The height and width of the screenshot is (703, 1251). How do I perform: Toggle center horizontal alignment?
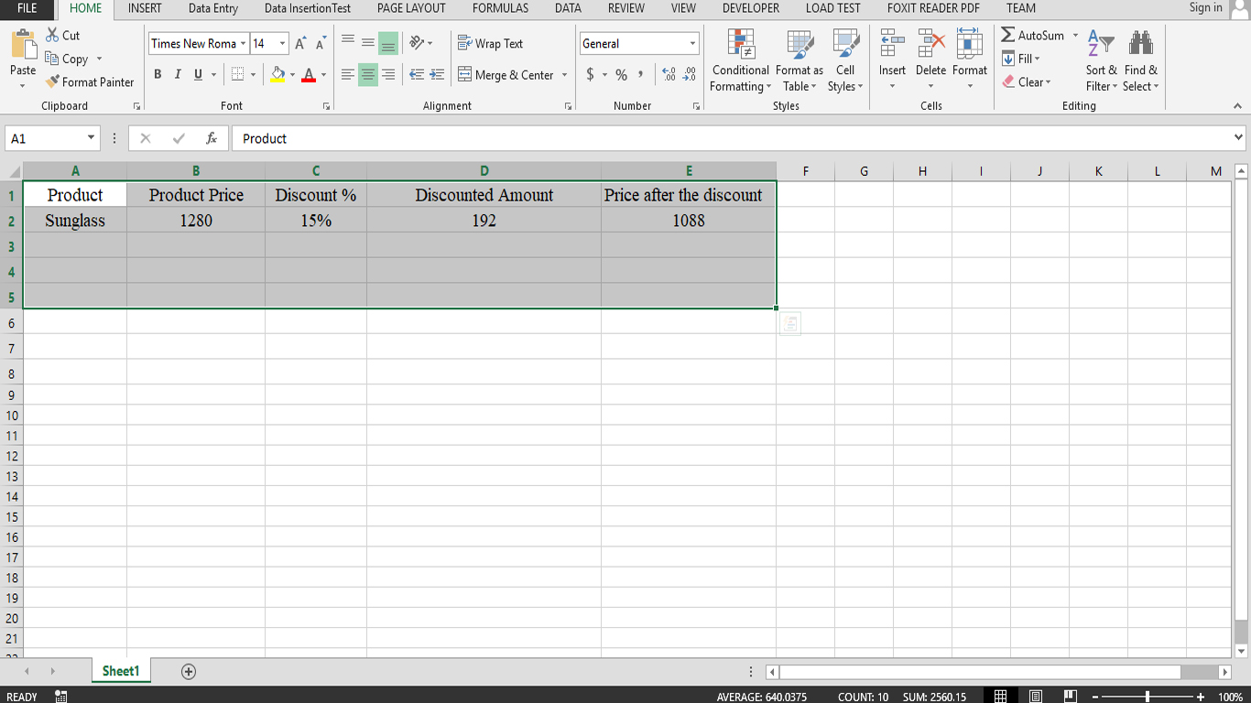click(x=368, y=75)
